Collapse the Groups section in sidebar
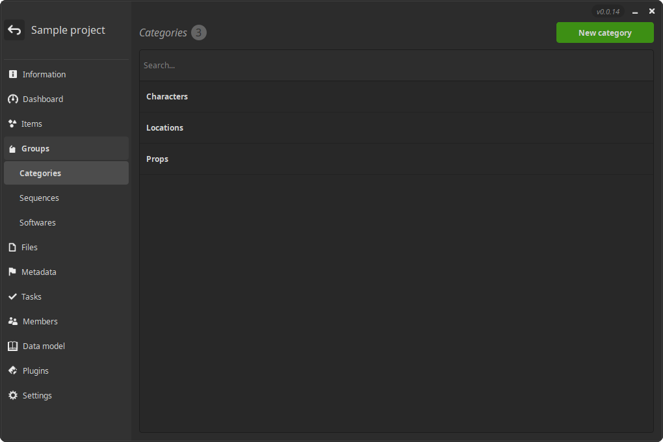 (x=35, y=149)
